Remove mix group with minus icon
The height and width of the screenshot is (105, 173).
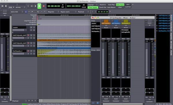[93, 103]
